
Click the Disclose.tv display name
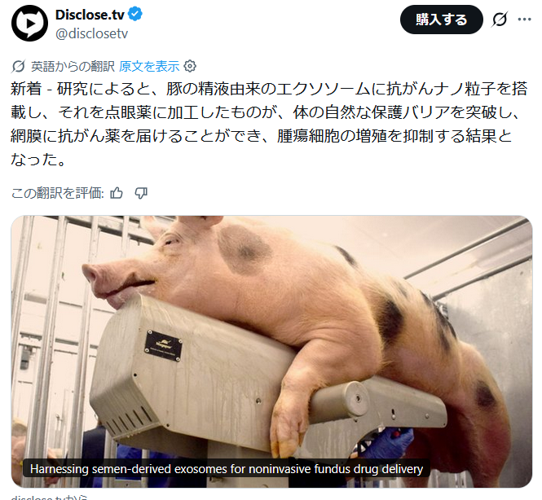point(90,15)
